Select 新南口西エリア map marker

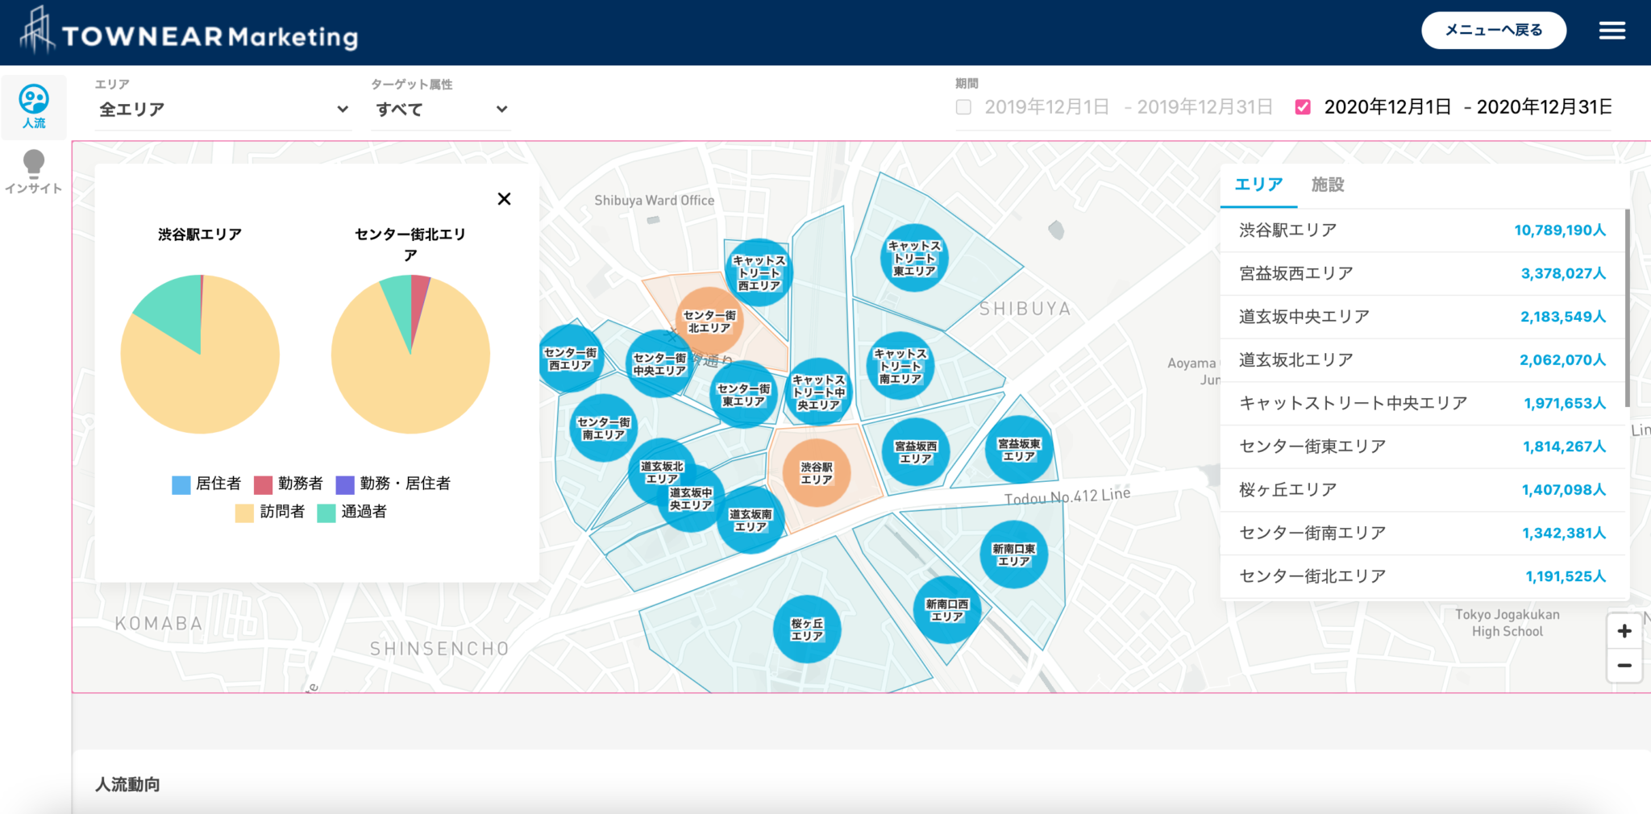click(x=947, y=610)
